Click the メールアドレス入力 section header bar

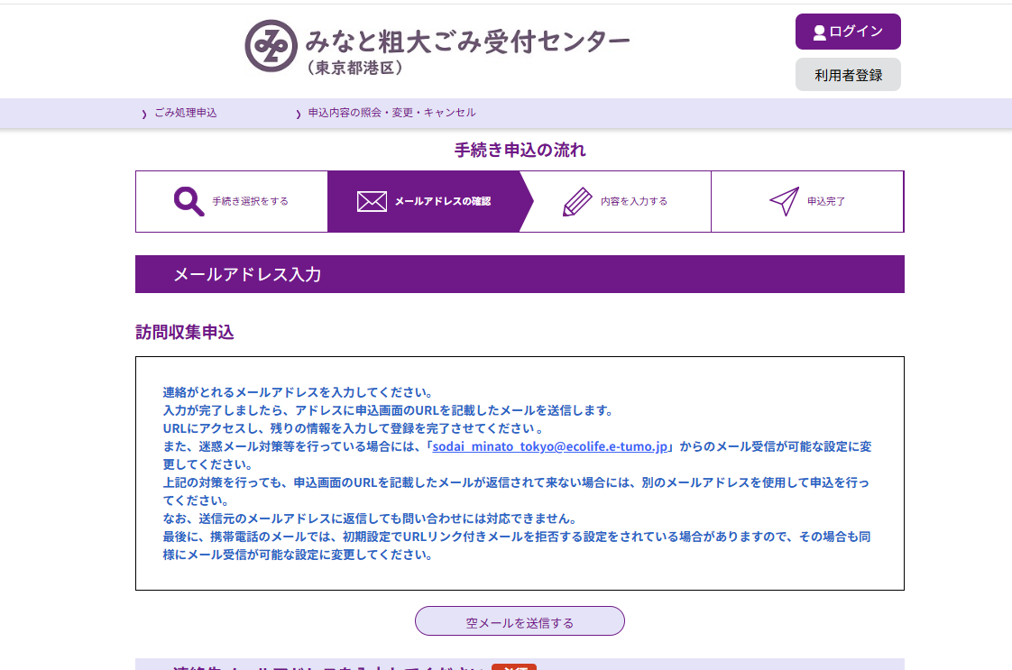point(520,274)
